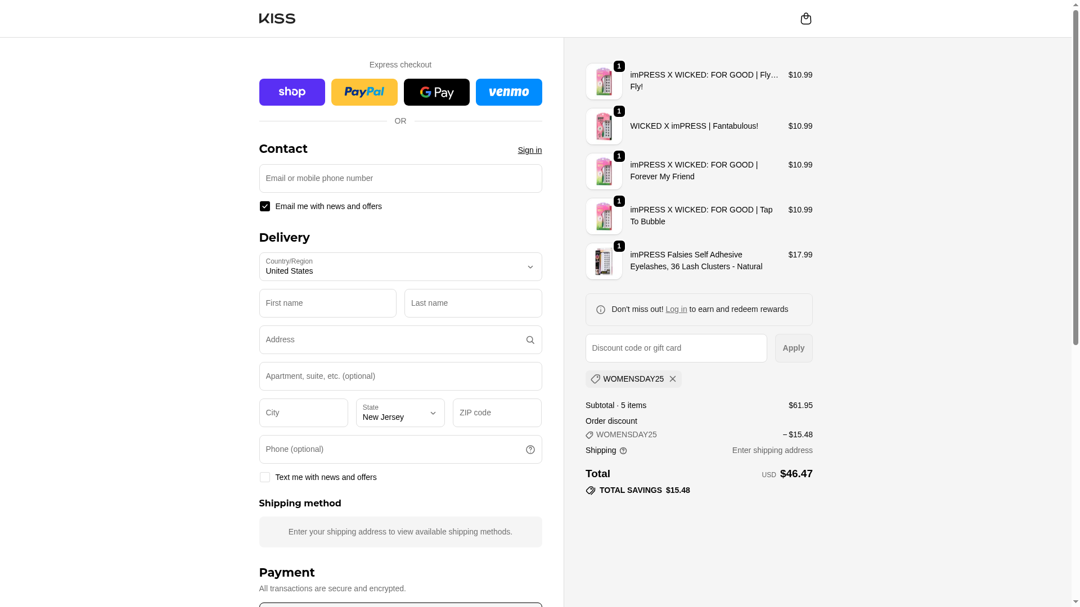Click the phone field help icon
The height and width of the screenshot is (607, 1080).
tap(530, 450)
